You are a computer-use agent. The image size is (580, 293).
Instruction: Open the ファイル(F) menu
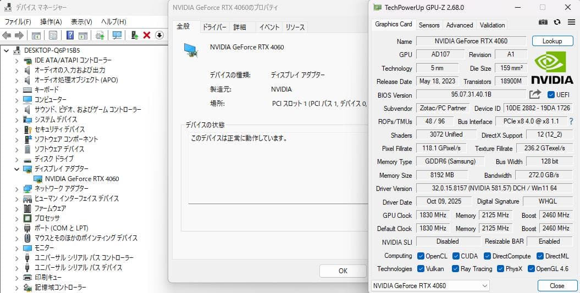pos(18,22)
